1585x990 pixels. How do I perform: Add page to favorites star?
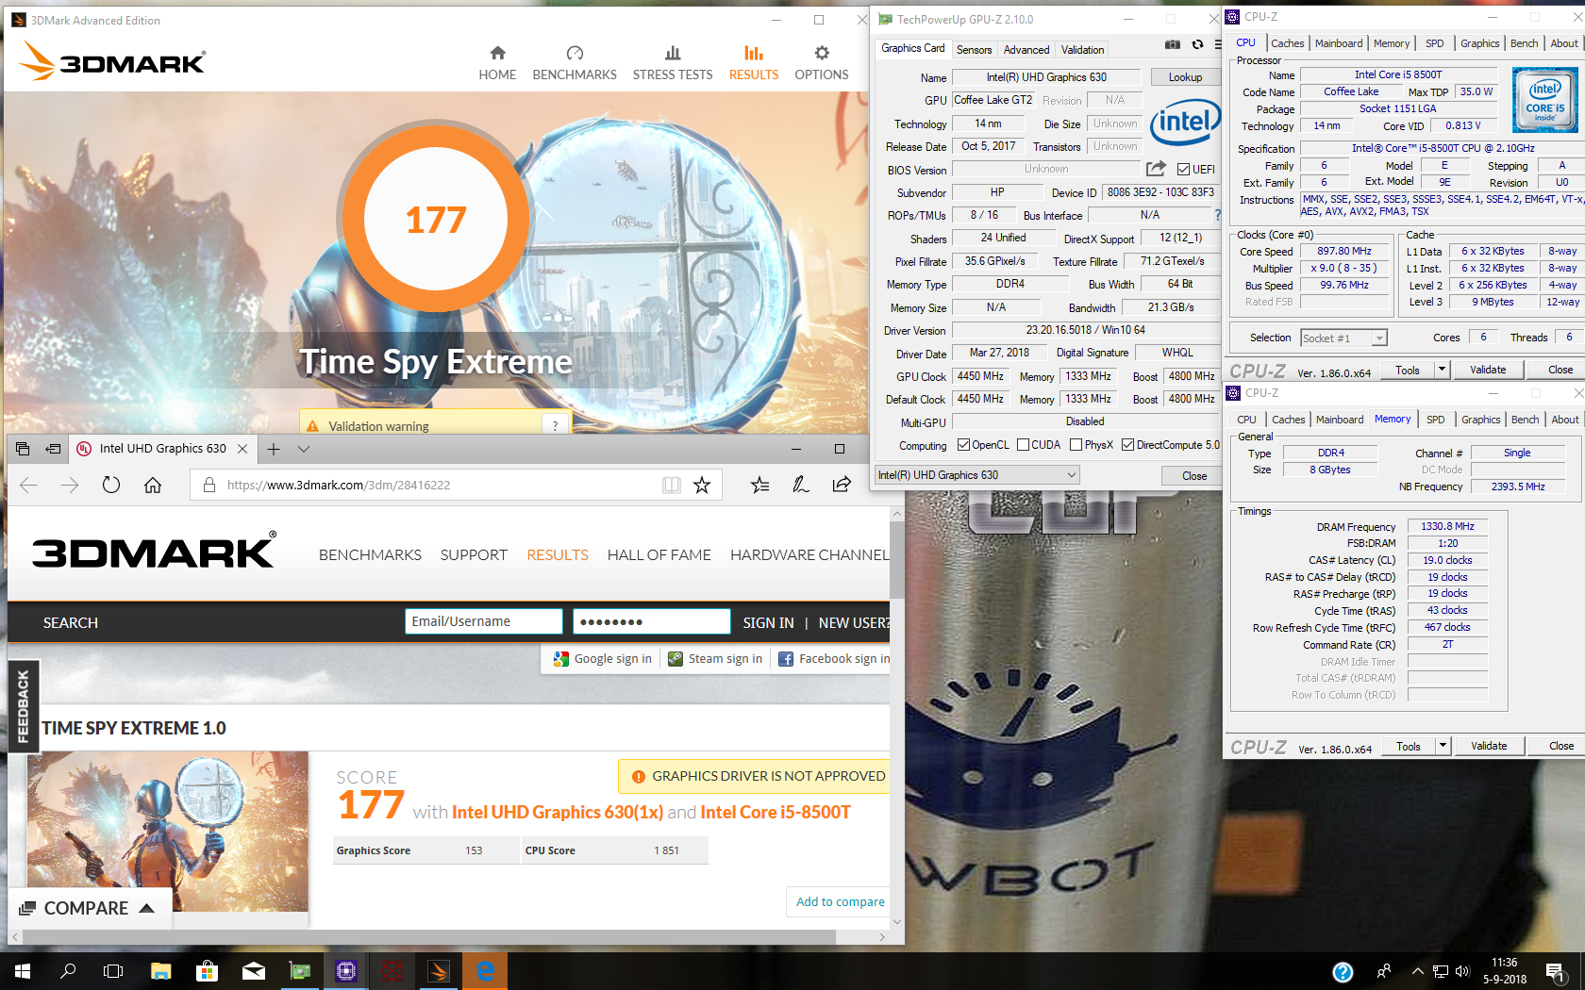point(702,485)
